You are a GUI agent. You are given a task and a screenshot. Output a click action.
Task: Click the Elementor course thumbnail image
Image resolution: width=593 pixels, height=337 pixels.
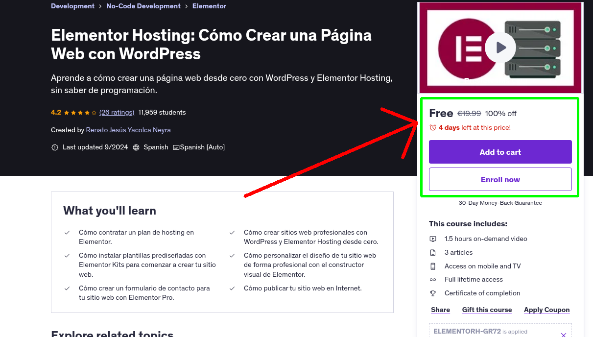500,48
